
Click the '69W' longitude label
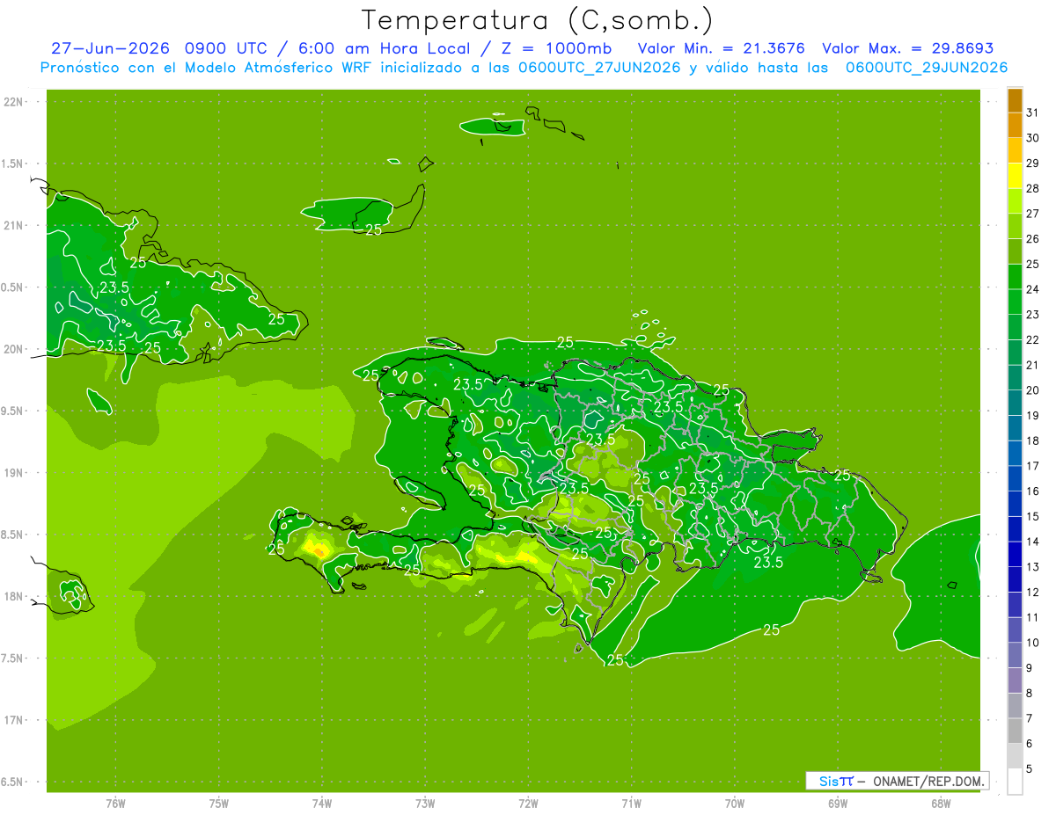point(838,803)
